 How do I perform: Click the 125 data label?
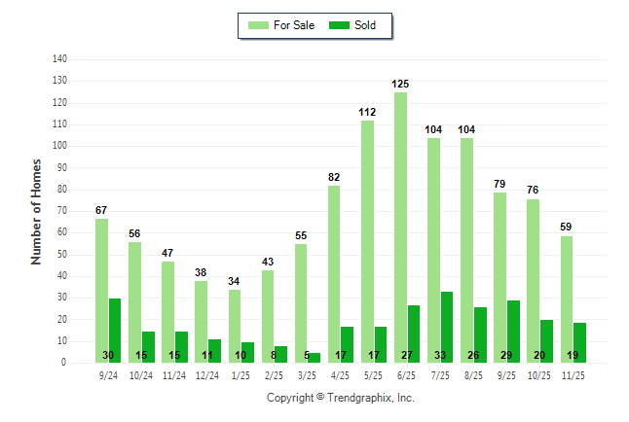click(x=400, y=85)
